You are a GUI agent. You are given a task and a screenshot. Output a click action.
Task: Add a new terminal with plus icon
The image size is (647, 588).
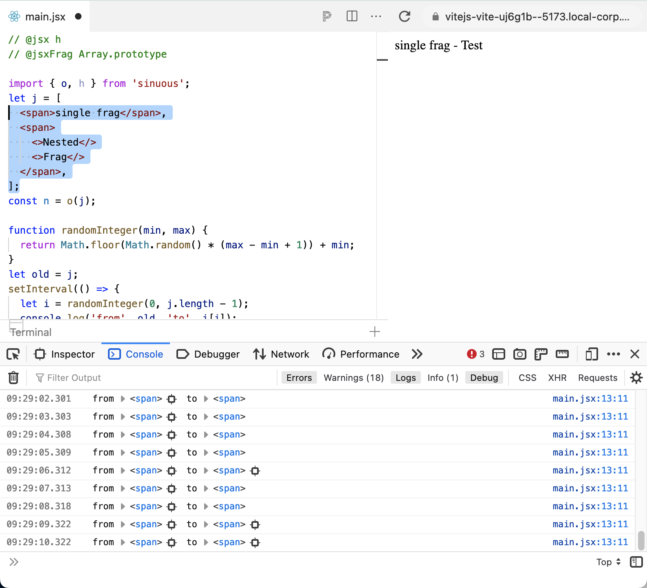(x=375, y=332)
